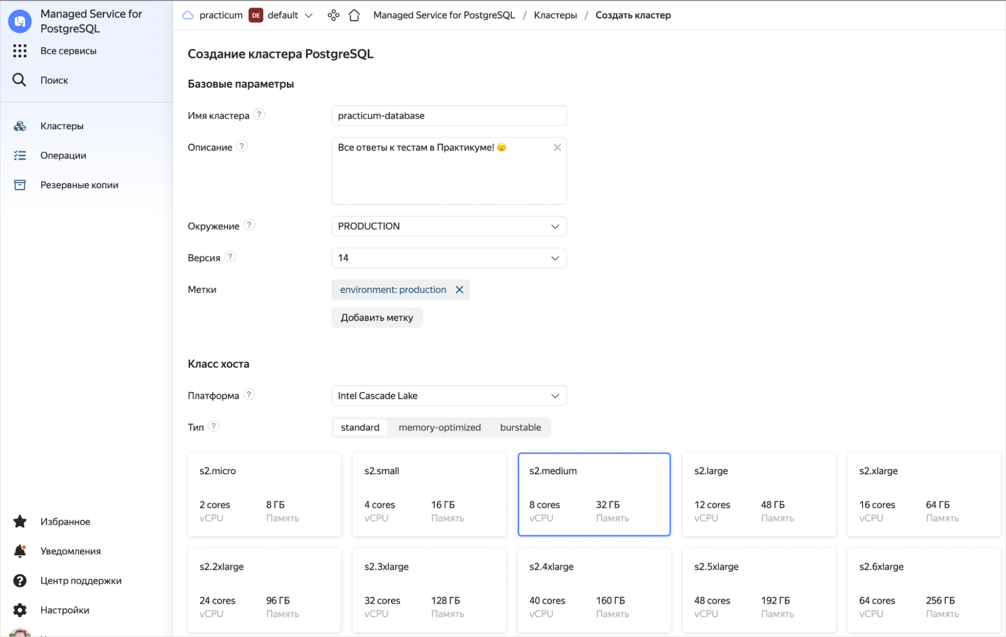Open Избранное in the sidebar

tap(65, 522)
